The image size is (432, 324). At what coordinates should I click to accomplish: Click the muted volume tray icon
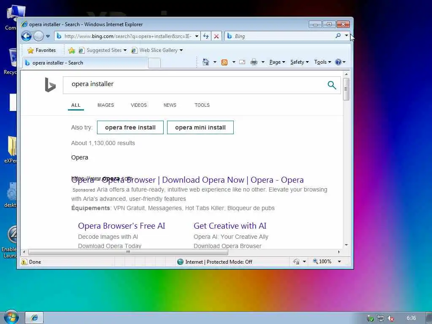tap(390, 318)
